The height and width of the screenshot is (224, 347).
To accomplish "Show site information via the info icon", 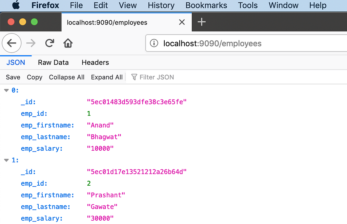I will coord(154,43).
